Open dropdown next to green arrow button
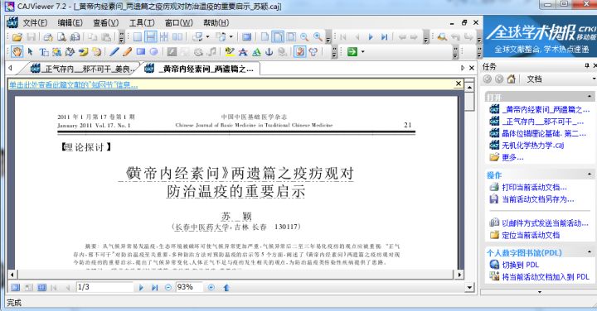This screenshot has height=311, width=597. click(x=362, y=51)
